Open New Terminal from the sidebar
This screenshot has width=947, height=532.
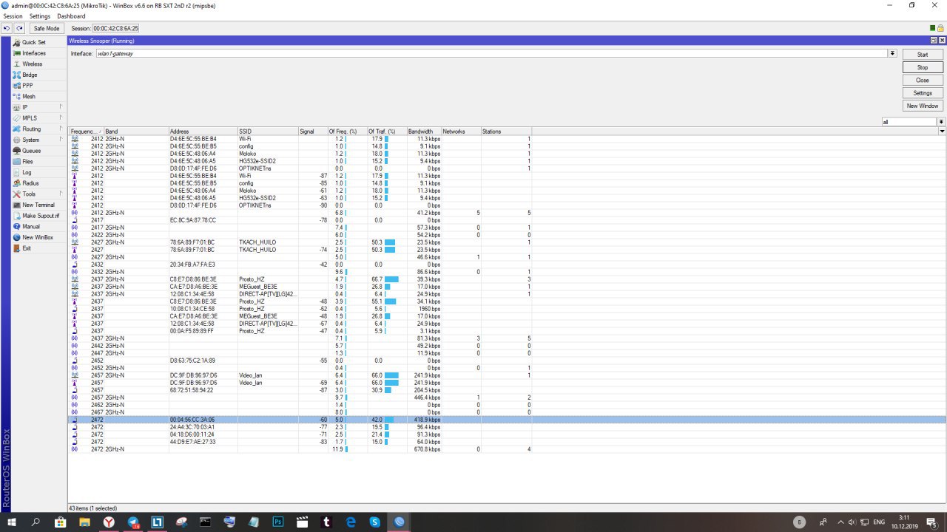(x=38, y=205)
